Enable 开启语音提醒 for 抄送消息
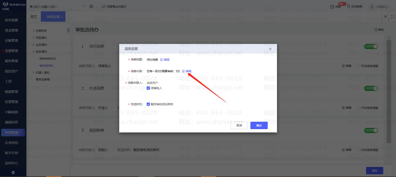This screenshot has width=396, height=177. click(x=358, y=108)
